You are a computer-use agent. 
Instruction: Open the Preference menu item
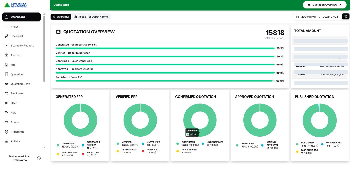point(21,132)
